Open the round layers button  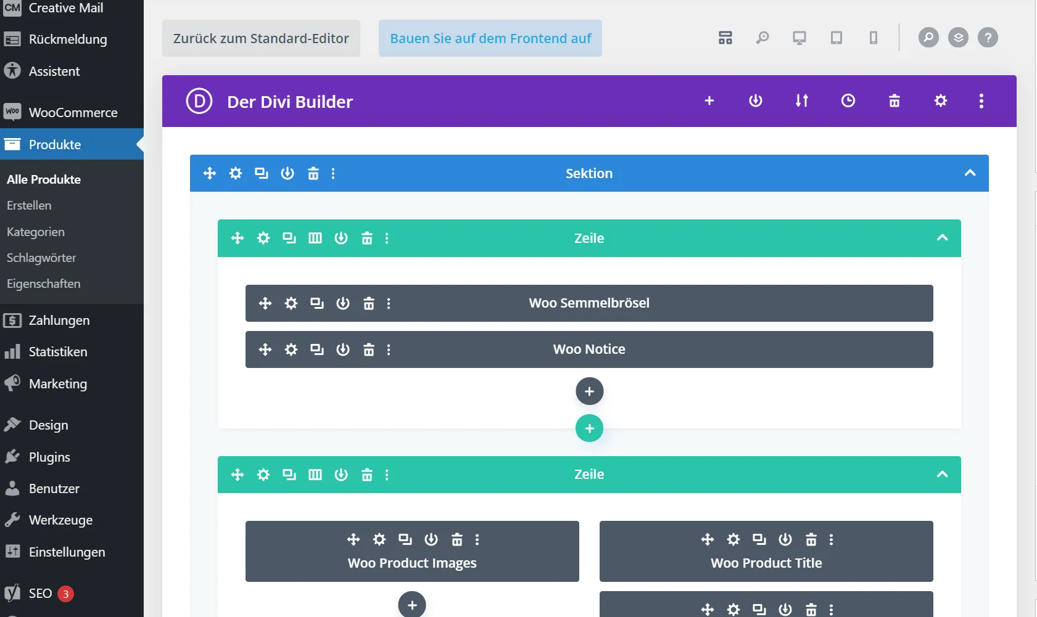click(958, 38)
